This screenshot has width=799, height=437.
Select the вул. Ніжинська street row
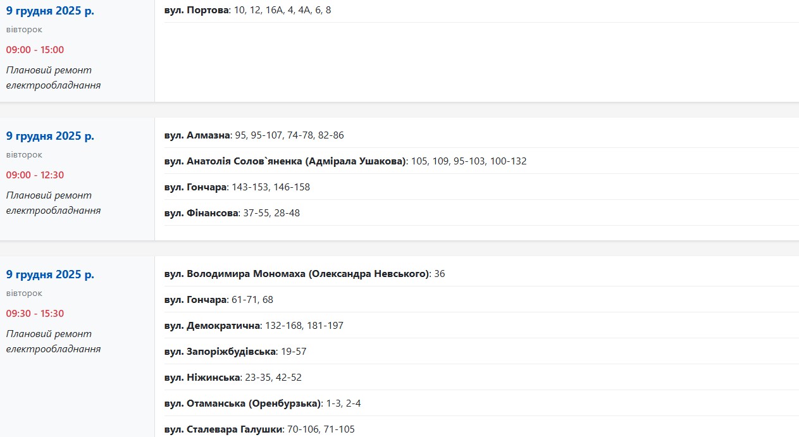[233, 378]
